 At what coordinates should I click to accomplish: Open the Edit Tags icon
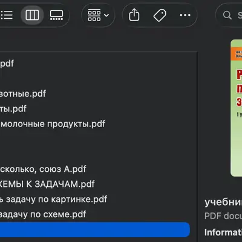160,15
